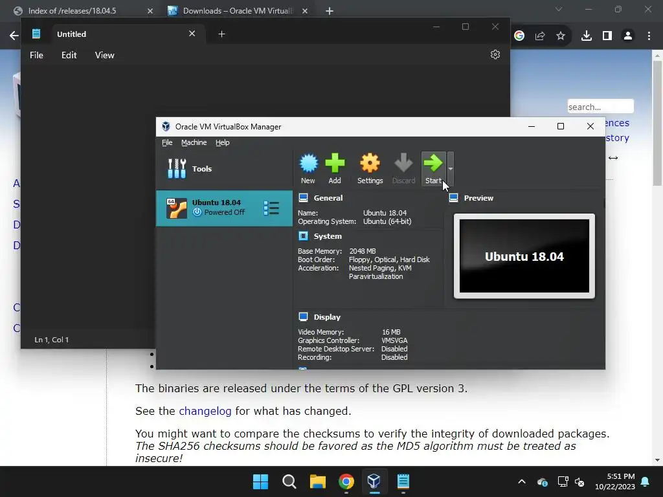Open the notification bell icon
The width and height of the screenshot is (663, 497).
tap(646, 481)
